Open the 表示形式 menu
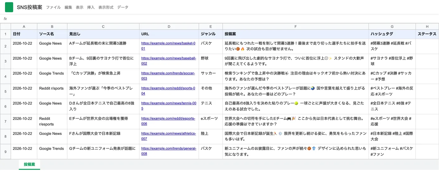This screenshot has width=439, height=172. coord(106,7)
